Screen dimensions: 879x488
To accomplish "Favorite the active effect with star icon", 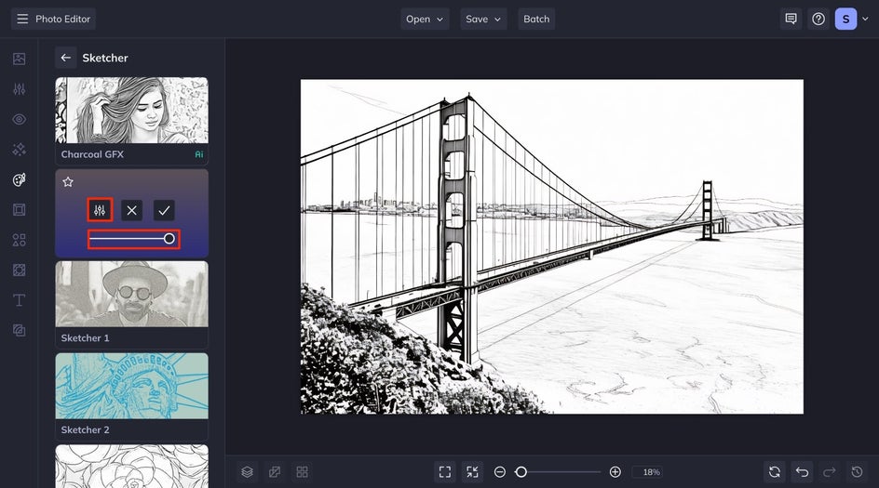I will point(68,182).
